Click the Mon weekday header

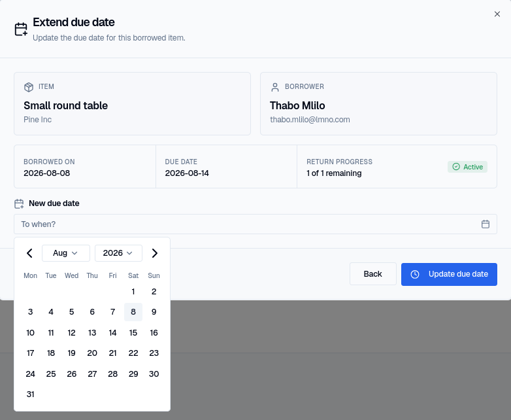pyautogui.click(x=30, y=275)
